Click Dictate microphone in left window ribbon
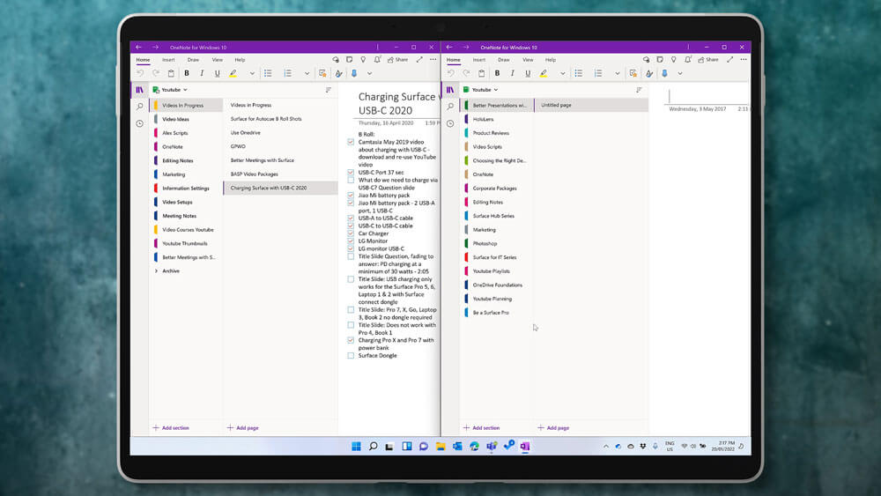This screenshot has width=881, height=496. [x=354, y=73]
